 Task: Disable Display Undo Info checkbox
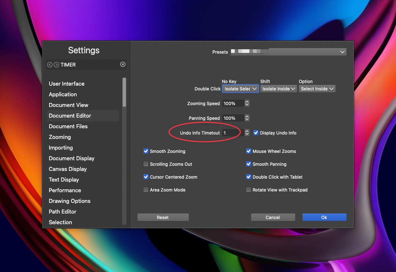tap(256, 133)
